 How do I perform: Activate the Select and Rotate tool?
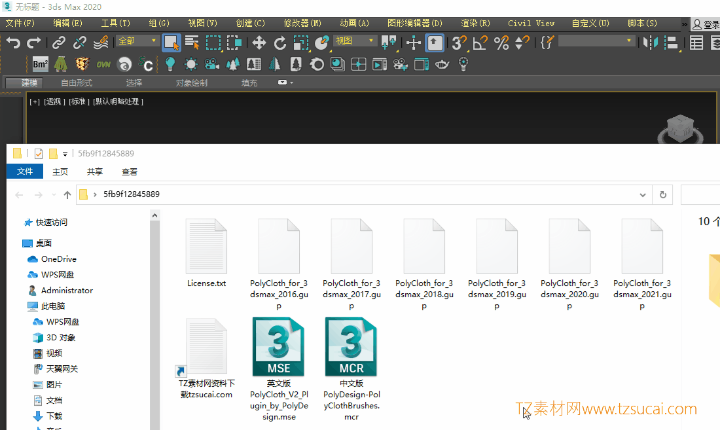click(x=280, y=43)
